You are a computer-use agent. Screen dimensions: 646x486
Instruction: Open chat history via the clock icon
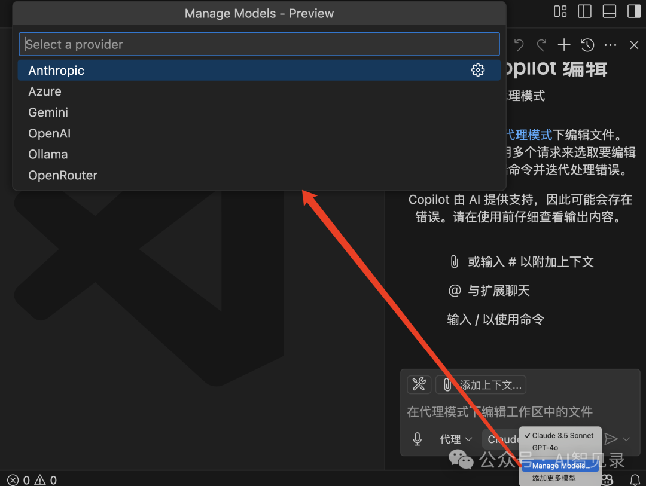[x=587, y=45]
